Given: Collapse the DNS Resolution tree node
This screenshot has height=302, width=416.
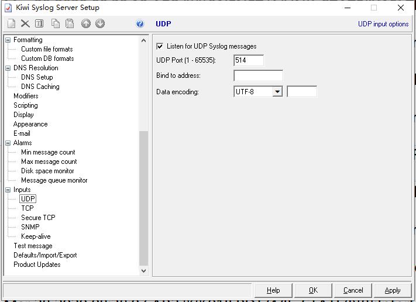Looking at the screenshot, I should (x=8, y=68).
